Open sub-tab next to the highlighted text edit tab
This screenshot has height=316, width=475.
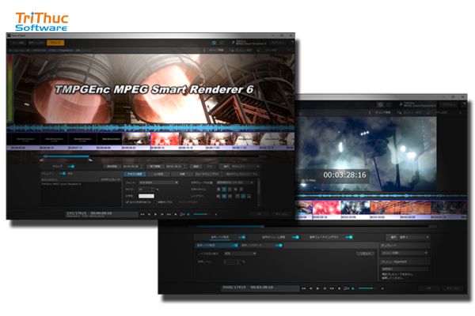tap(158, 174)
